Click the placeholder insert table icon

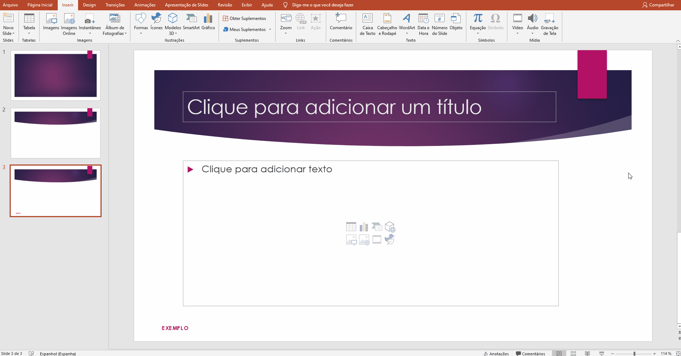(x=351, y=227)
